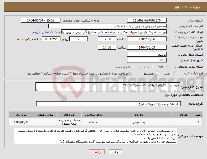Click the requester field پویا جمشیدی
The height and width of the screenshot is (159, 207).
pyautogui.click(x=114, y=32)
